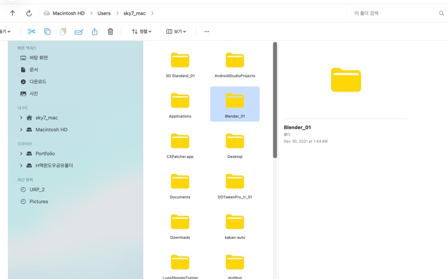Click the Dec 30, 2021 date text

click(305, 141)
